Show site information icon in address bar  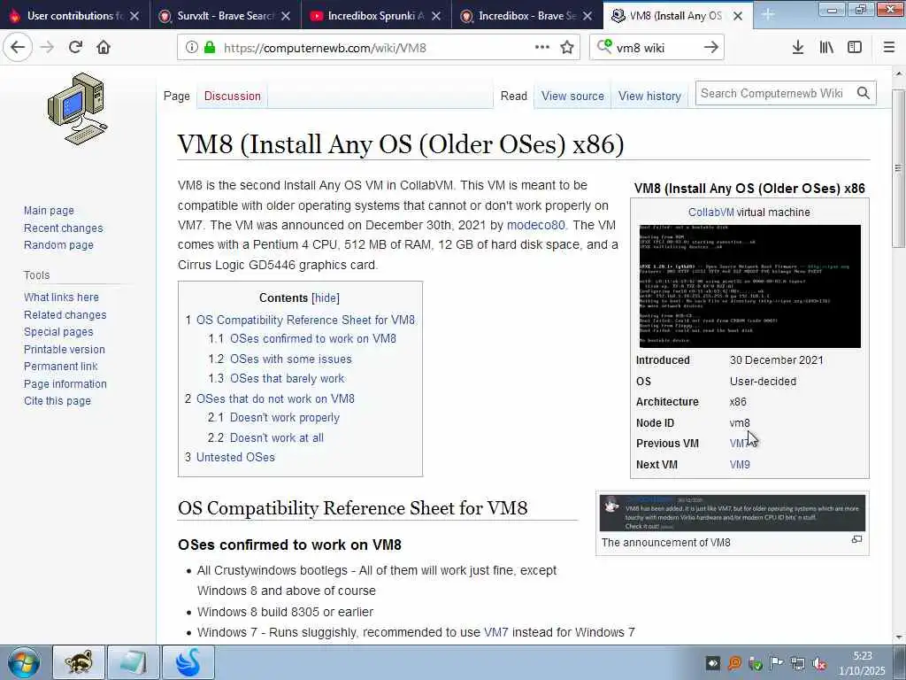[x=192, y=48]
